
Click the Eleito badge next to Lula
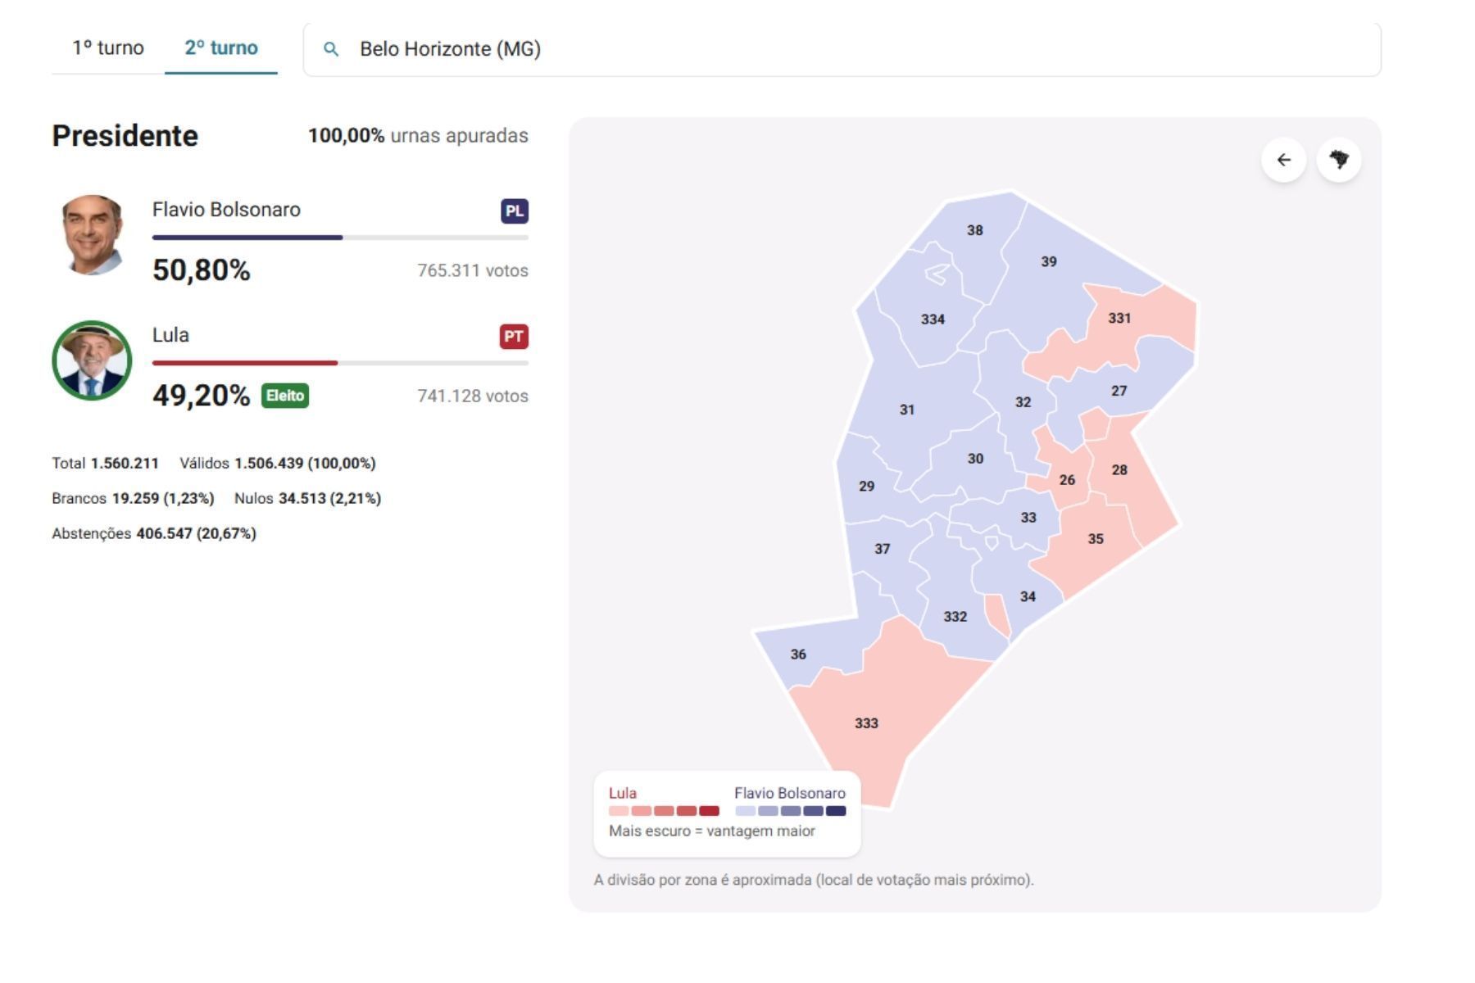pos(285,396)
